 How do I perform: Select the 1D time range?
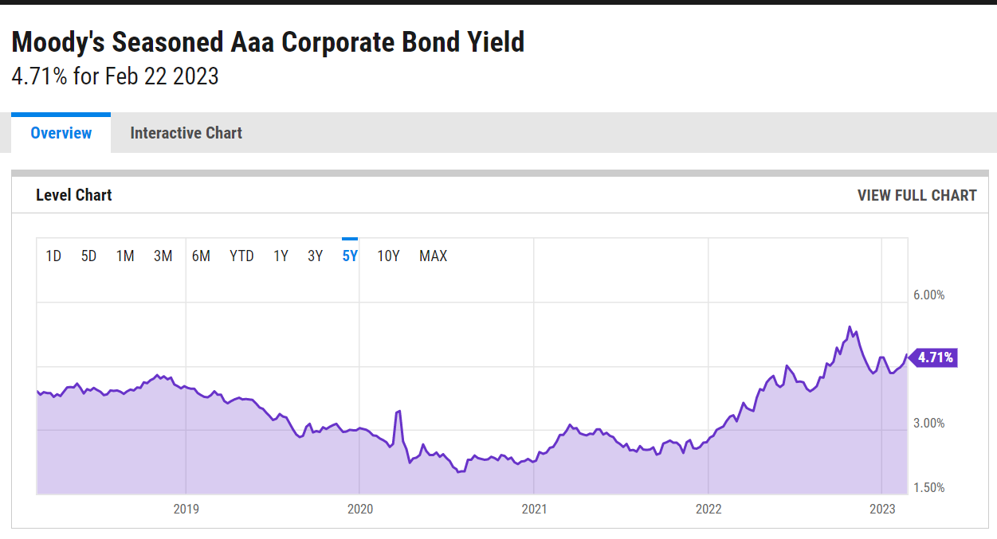point(53,256)
